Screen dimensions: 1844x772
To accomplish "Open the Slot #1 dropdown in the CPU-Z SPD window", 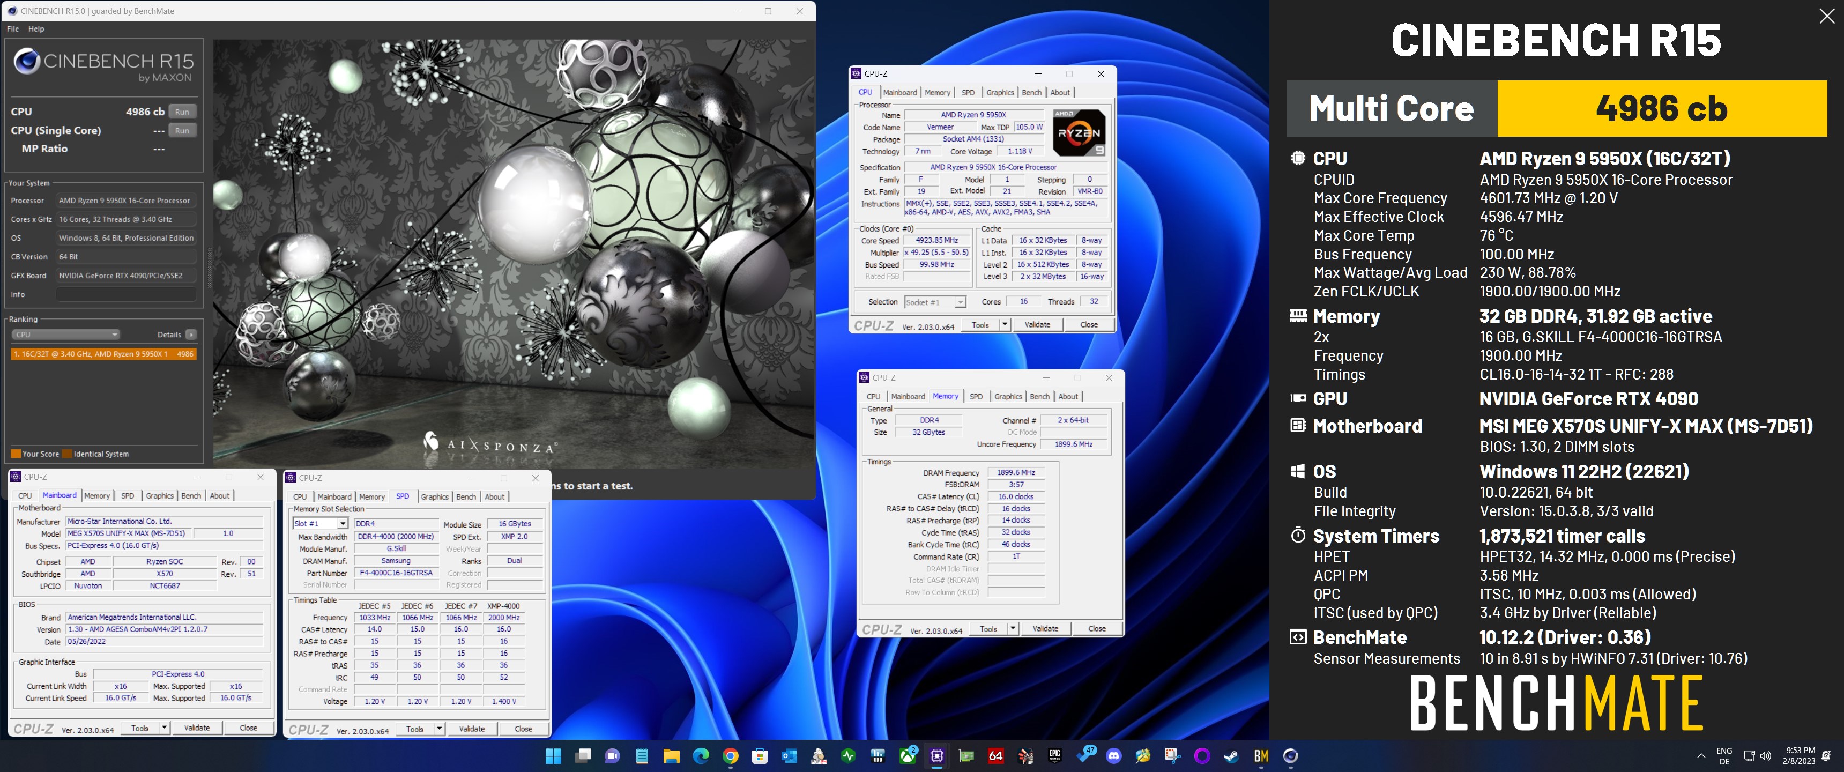I will [320, 523].
